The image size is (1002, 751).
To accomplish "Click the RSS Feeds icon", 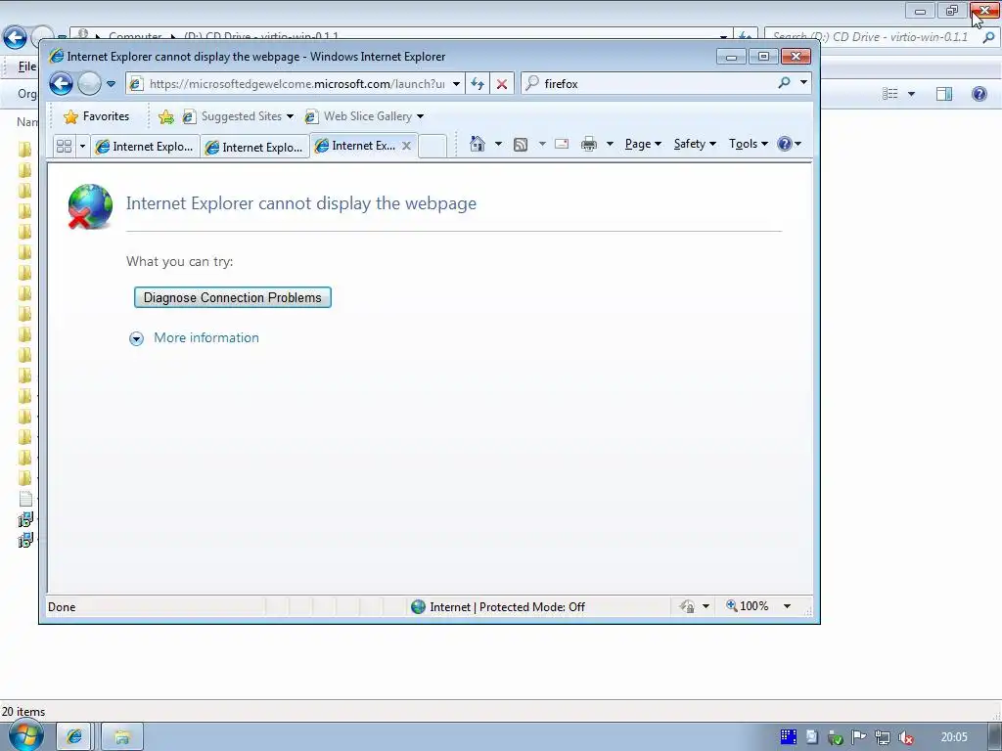I will coord(521,145).
